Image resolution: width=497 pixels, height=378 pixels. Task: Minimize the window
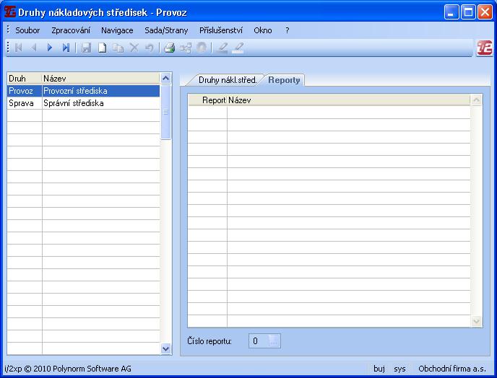451,12
